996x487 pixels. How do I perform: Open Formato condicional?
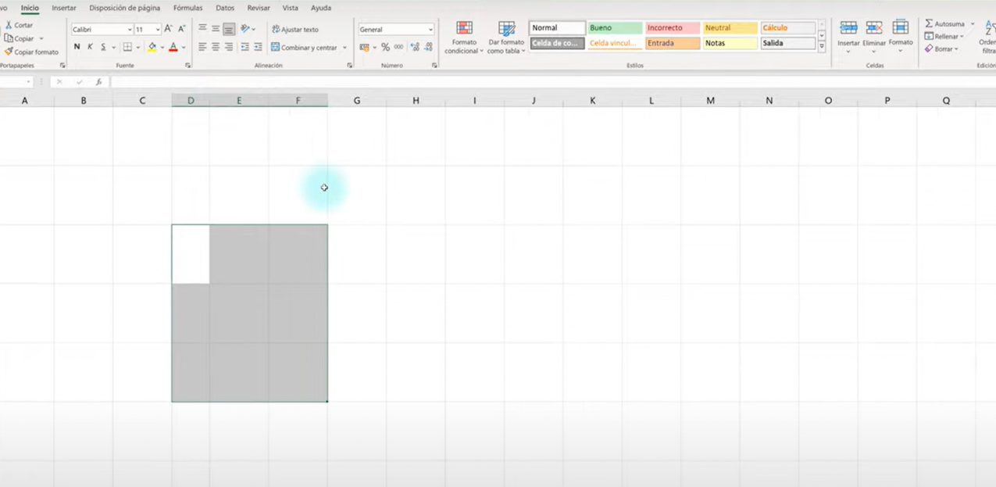coord(464,38)
